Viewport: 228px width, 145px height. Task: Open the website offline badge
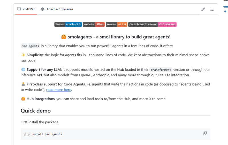(93, 24)
